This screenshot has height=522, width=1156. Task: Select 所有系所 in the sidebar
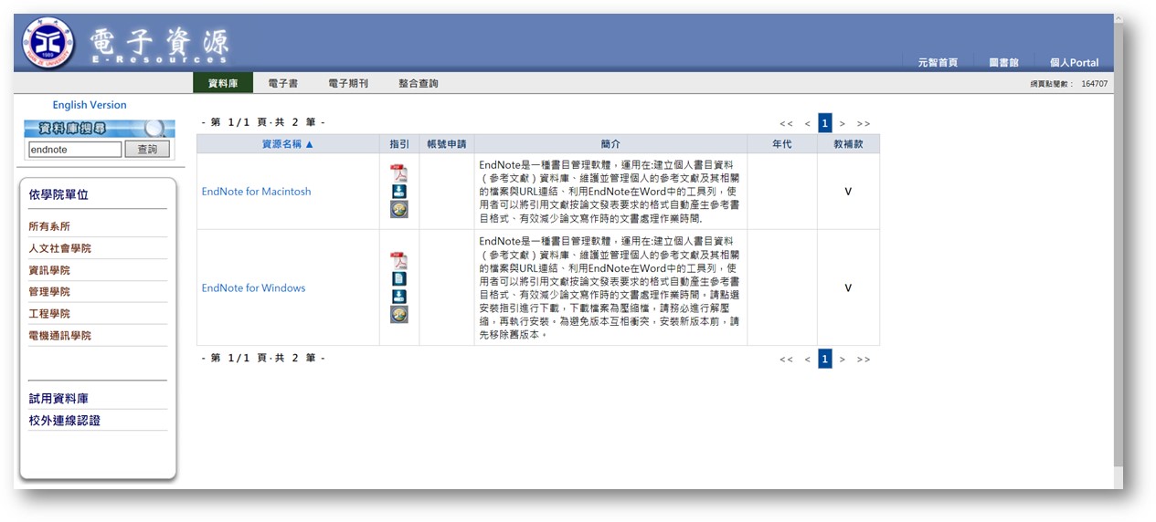(x=49, y=226)
